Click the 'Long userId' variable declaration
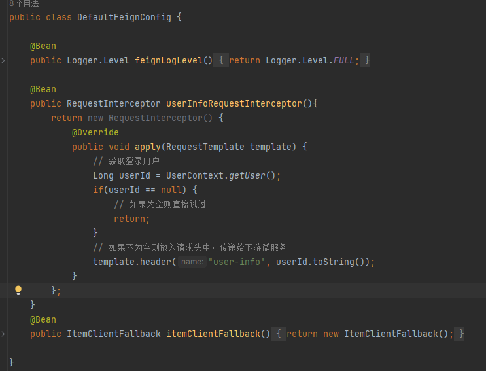 click(x=122, y=176)
